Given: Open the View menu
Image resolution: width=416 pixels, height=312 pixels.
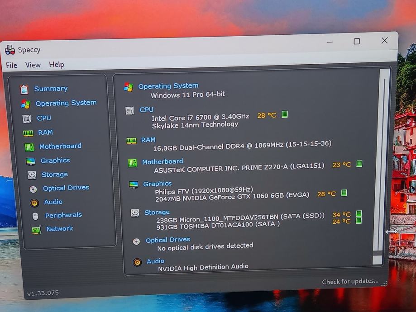Looking at the screenshot, I should pos(33,65).
